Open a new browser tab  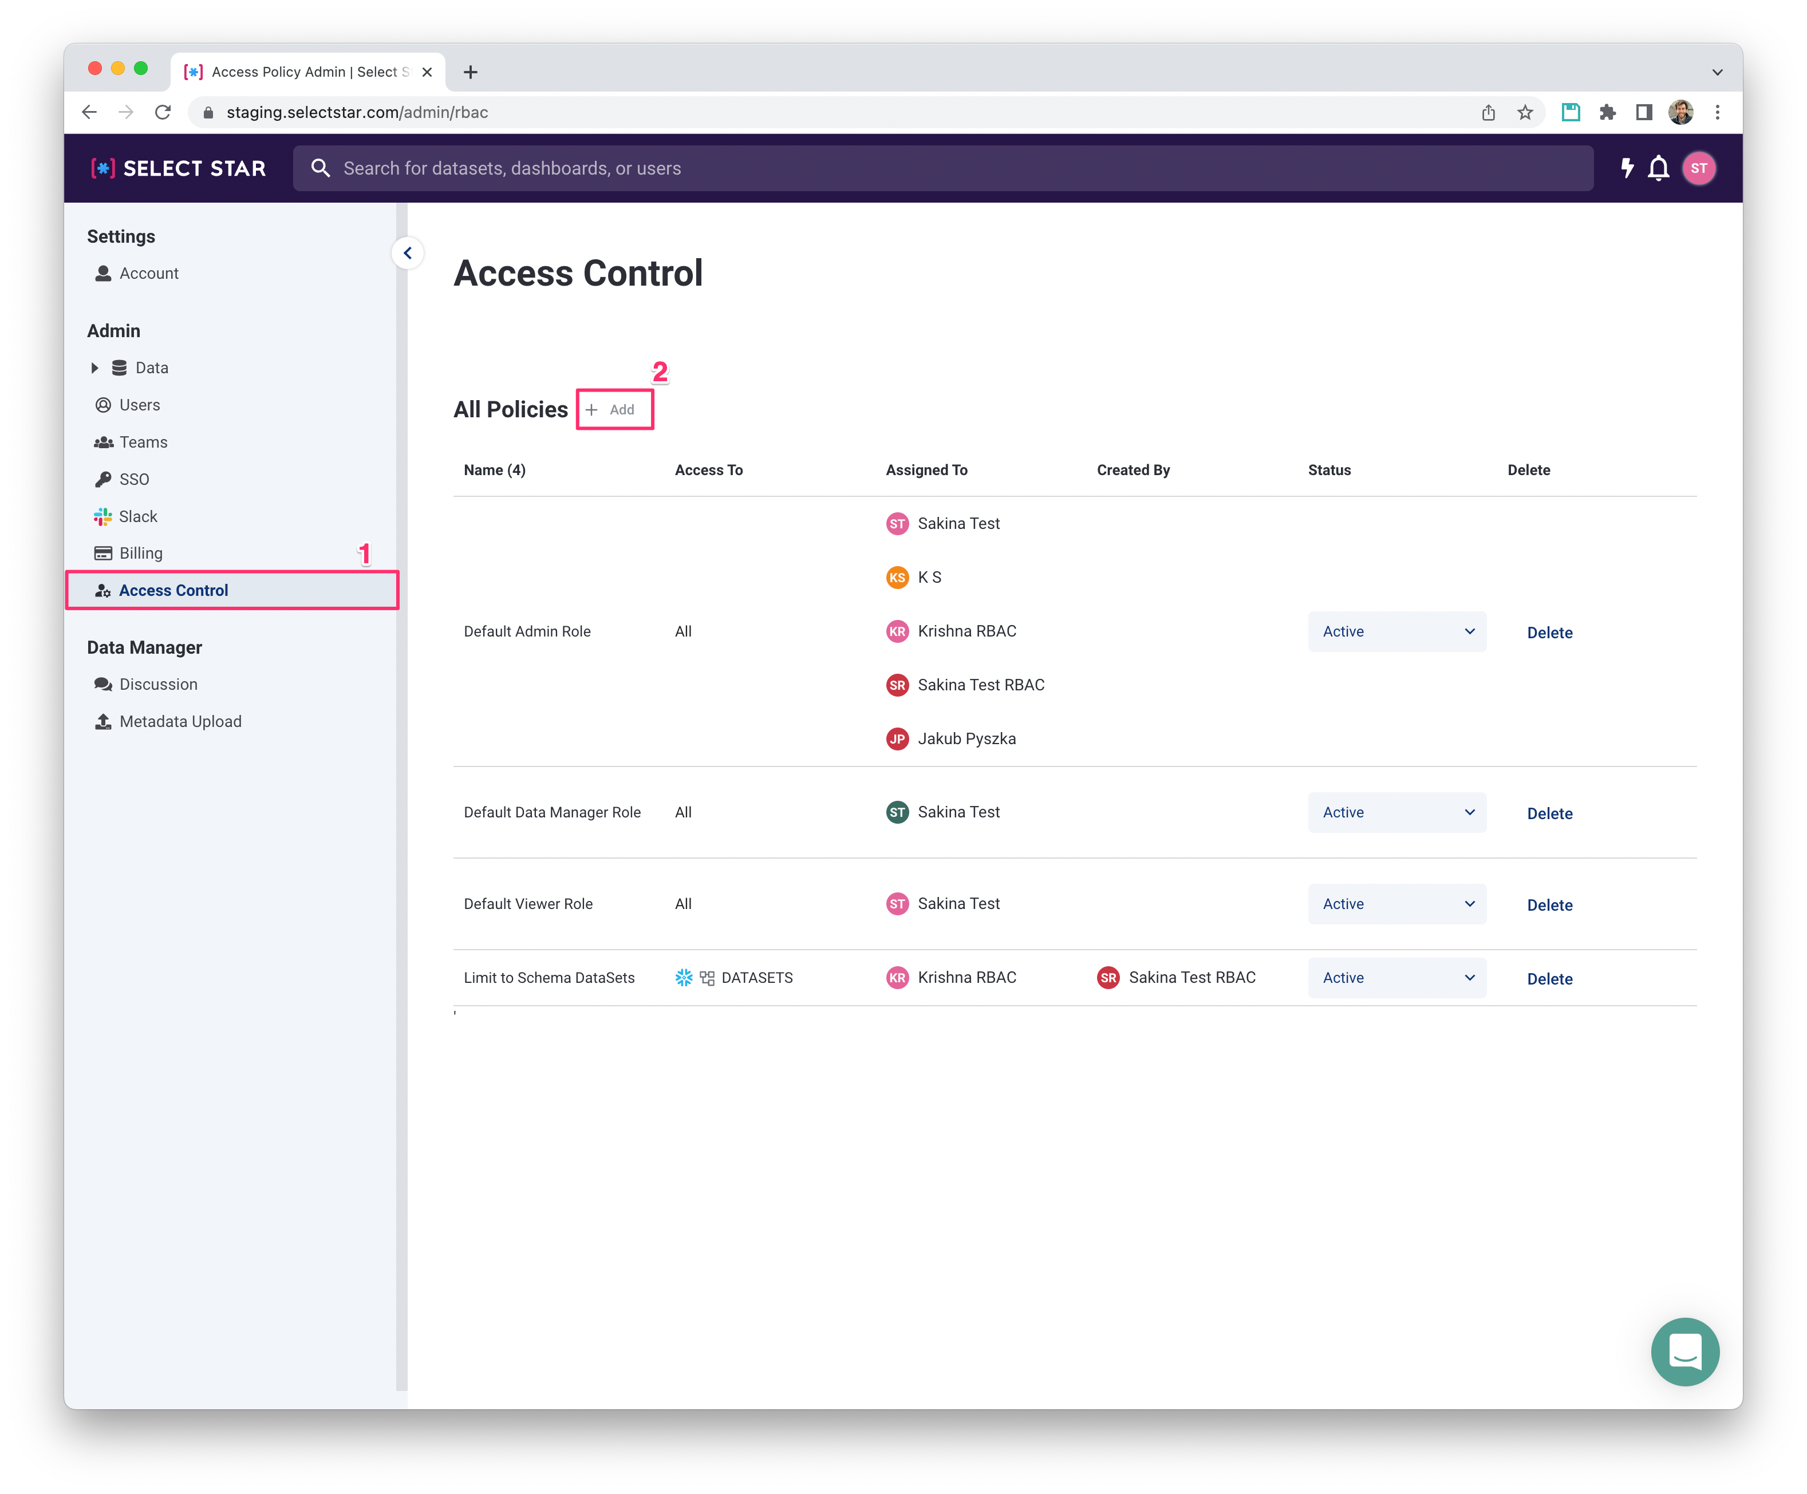click(x=471, y=72)
